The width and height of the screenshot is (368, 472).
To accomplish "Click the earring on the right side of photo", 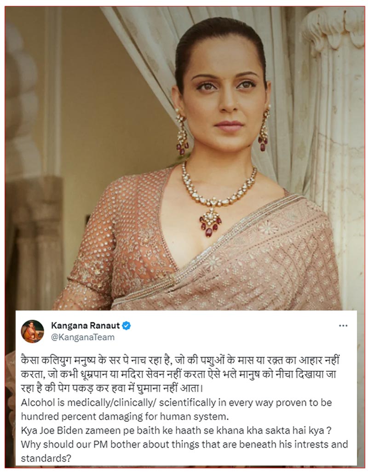I will [x=263, y=128].
